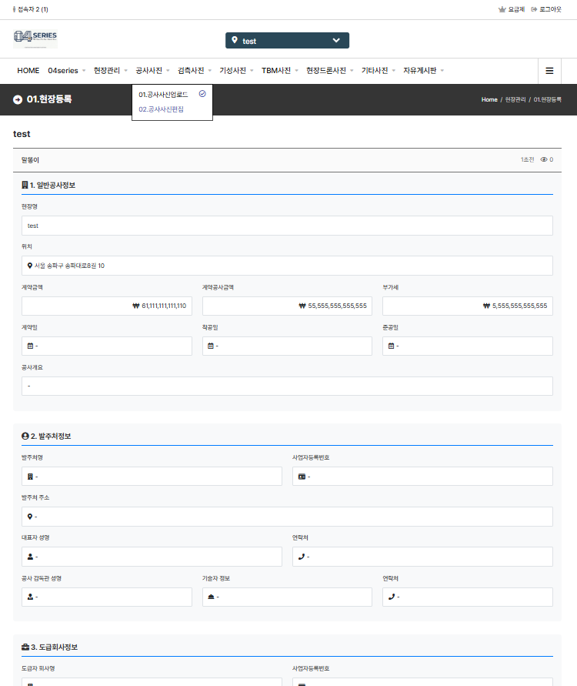The width and height of the screenshot is (577, 686).
Task: Click 01.현장등록 in the breadcrumb
Action: [x=547, y=100]
